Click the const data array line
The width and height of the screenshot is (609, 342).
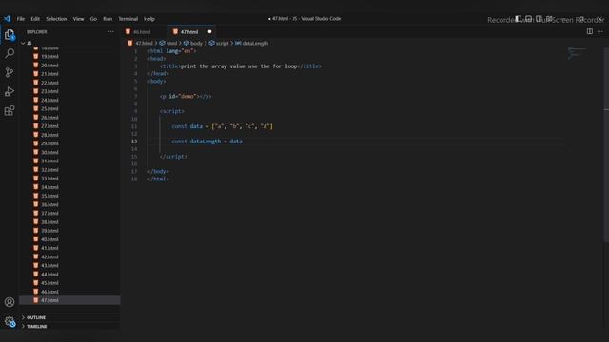(222, 126)
